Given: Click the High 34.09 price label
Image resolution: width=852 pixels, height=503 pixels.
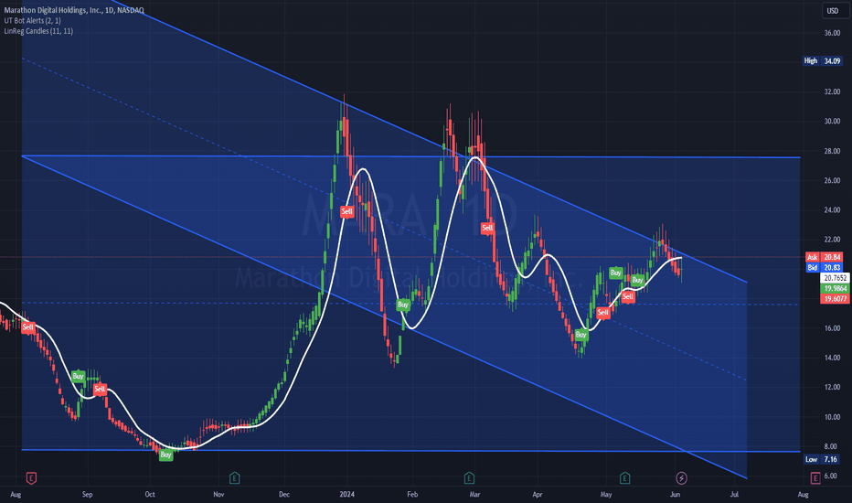Looking at the screenshot, I should [x=823, y=61].
